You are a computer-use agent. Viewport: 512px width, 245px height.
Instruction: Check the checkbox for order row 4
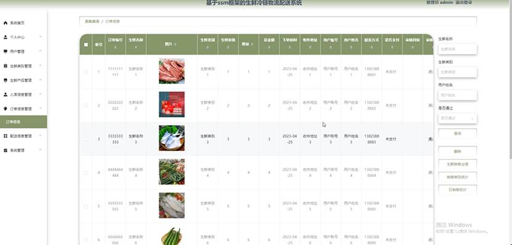point(86,173)
